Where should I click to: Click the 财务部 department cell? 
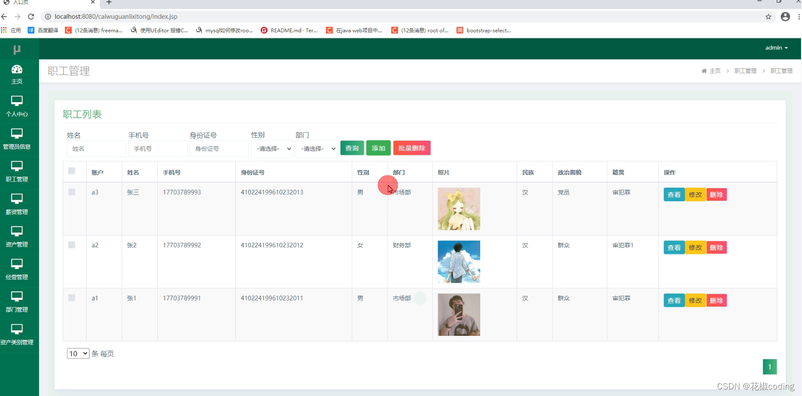click(402, 245)
